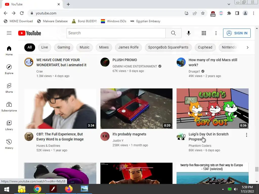Toggle the browser side panel icon
This screenshot has width=259, height=194.
(x=237, y=13)
